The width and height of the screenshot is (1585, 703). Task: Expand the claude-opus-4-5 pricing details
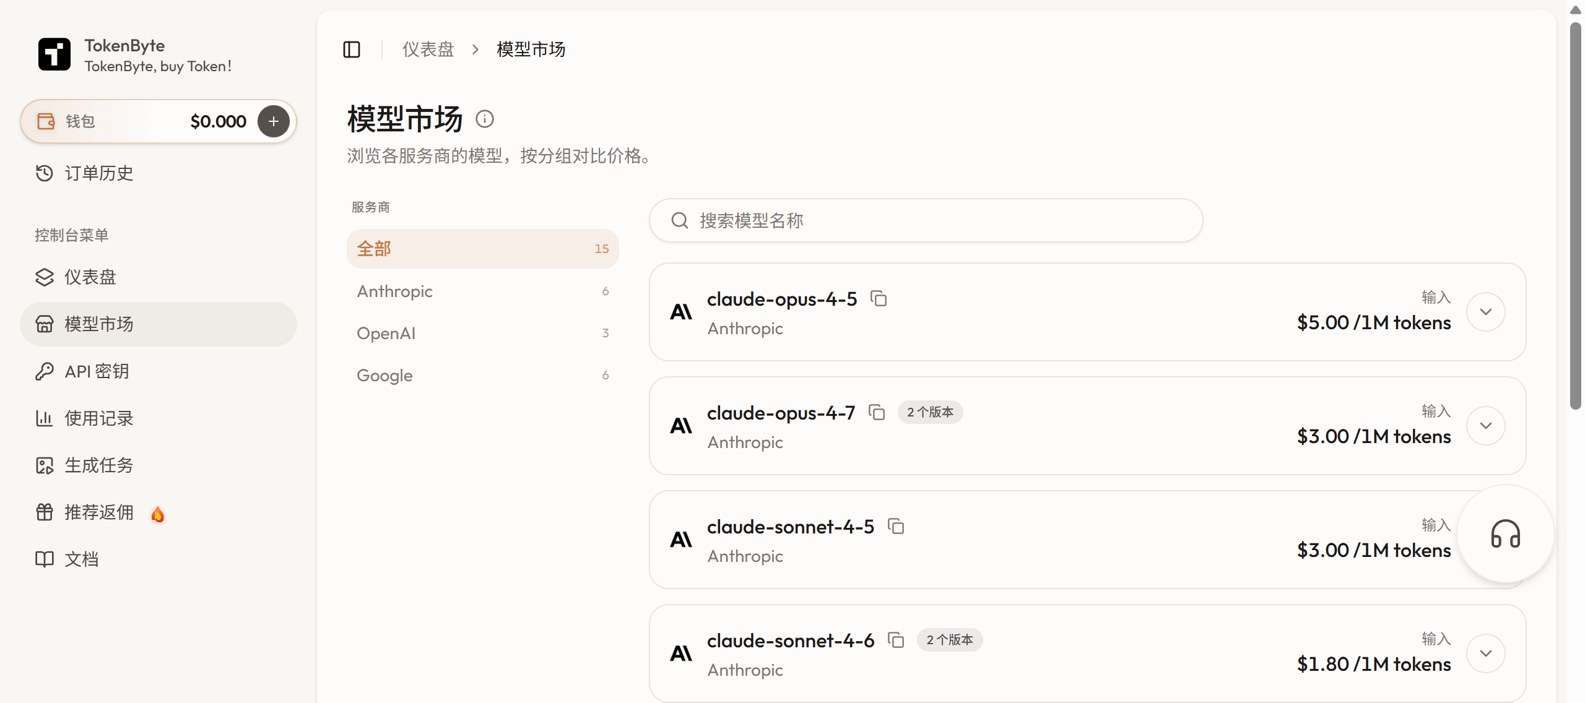click(1486, 312)
